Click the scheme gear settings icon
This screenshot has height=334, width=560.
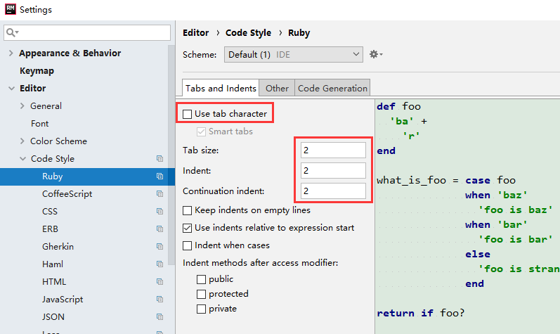coord(375,54)
